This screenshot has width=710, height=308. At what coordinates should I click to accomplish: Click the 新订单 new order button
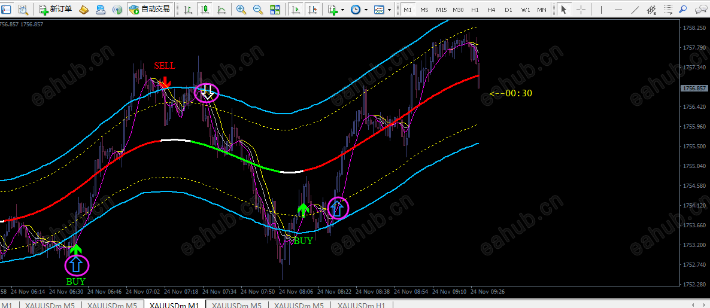point(55,9)
